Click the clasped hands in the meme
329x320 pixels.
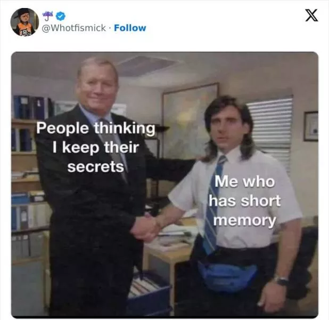click(146, 228)
